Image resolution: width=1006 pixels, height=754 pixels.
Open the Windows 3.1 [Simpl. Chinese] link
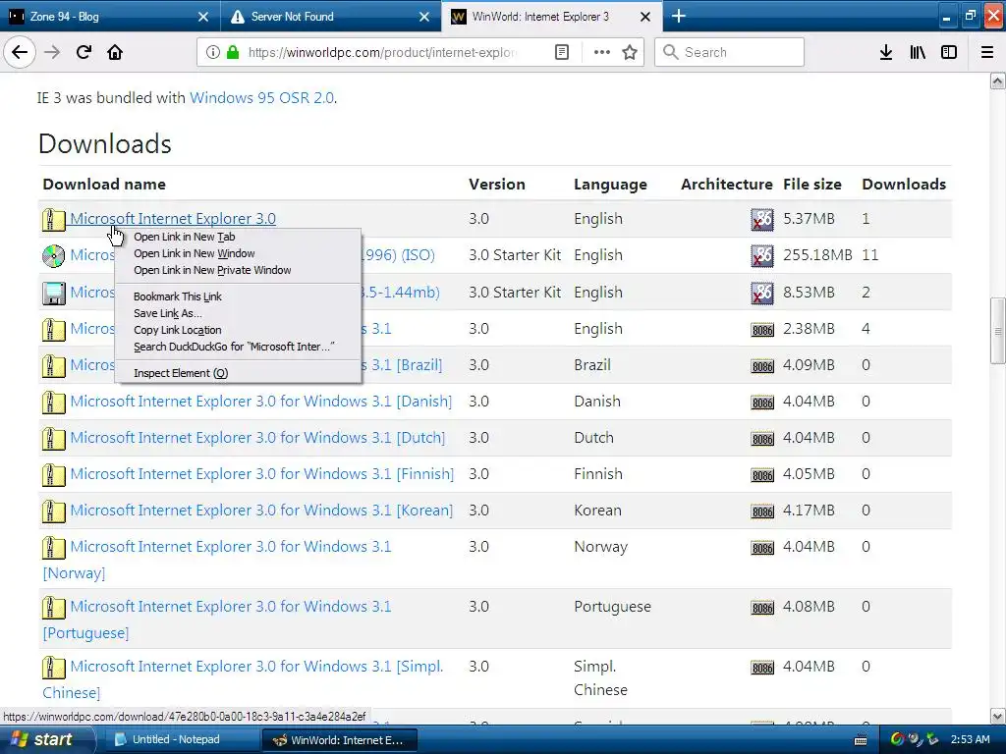tap(256, 667)
